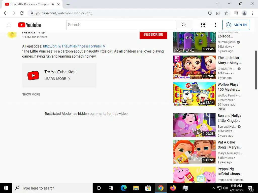Click the '1.47M subscribers' text
Viewport: 258px width, 193px height.
[x=35, y=37]
